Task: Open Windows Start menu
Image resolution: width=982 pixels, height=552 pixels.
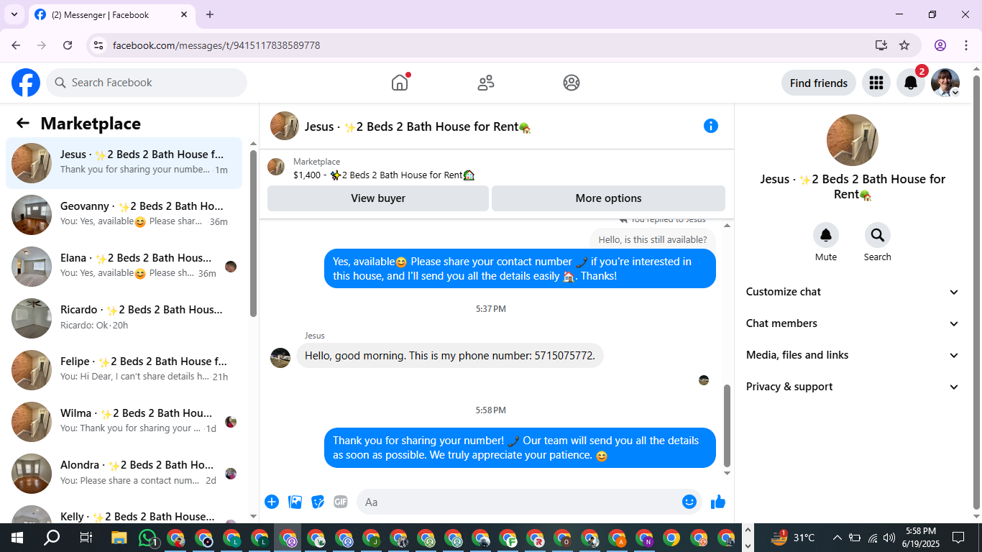Action: click(x=17, y=538)
